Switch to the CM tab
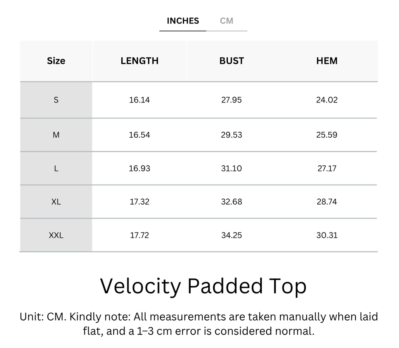Screen dimensions: 399x348 [x=227, y=21]
